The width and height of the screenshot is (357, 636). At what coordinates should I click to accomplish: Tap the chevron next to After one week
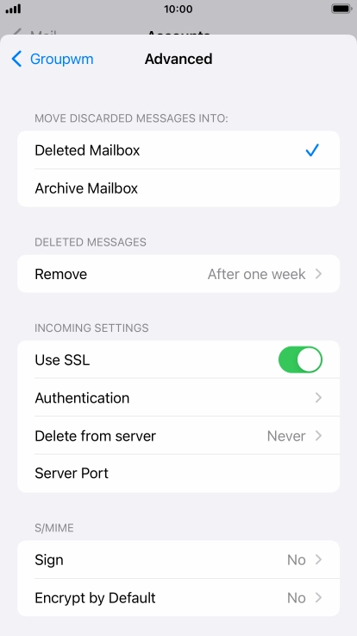[318, 274]
